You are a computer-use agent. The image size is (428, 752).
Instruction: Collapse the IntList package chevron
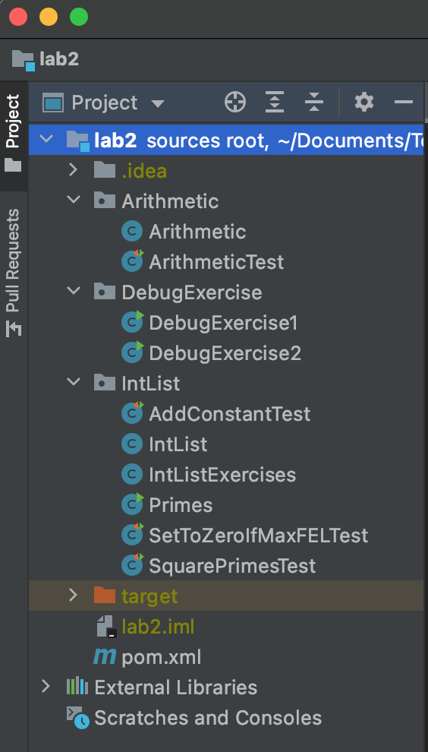pos(74,383)
